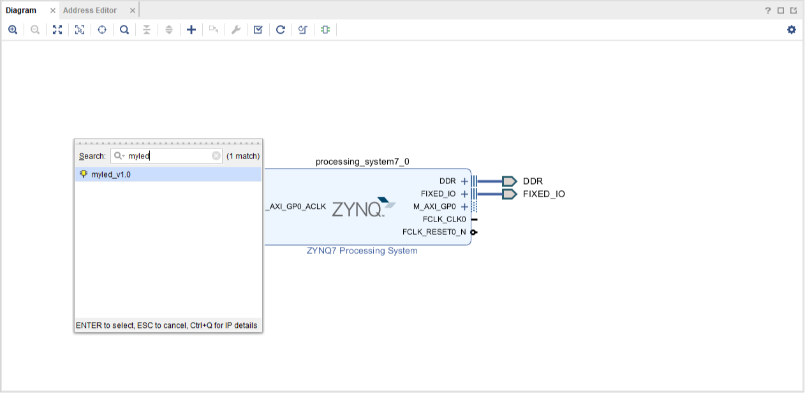This screenshot has height=394, width=805.
Task: Click the Search icon in the diagram toolbar
Action: [124, 30]
